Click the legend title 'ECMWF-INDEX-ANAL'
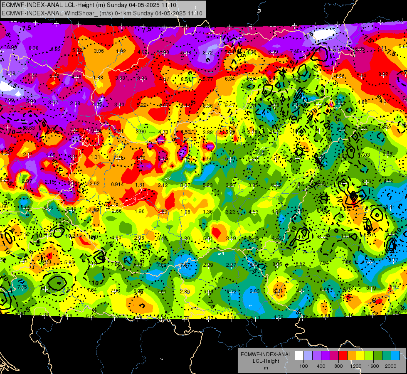Viewport: 407px width, 374px height. tap(266, 354)
